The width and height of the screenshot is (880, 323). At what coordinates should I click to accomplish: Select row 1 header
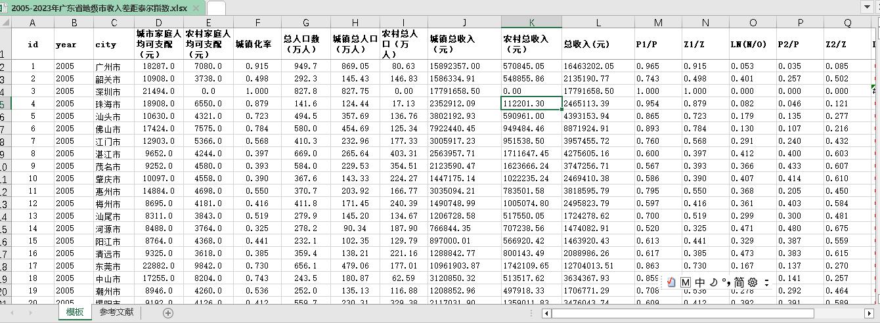pyautogui.click(x=5, y=45)
